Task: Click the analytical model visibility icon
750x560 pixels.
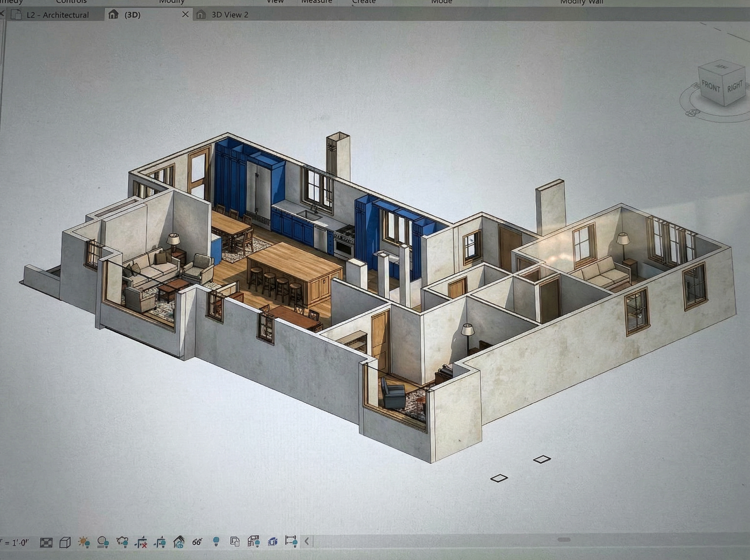Action: click(x=253, y=541)
